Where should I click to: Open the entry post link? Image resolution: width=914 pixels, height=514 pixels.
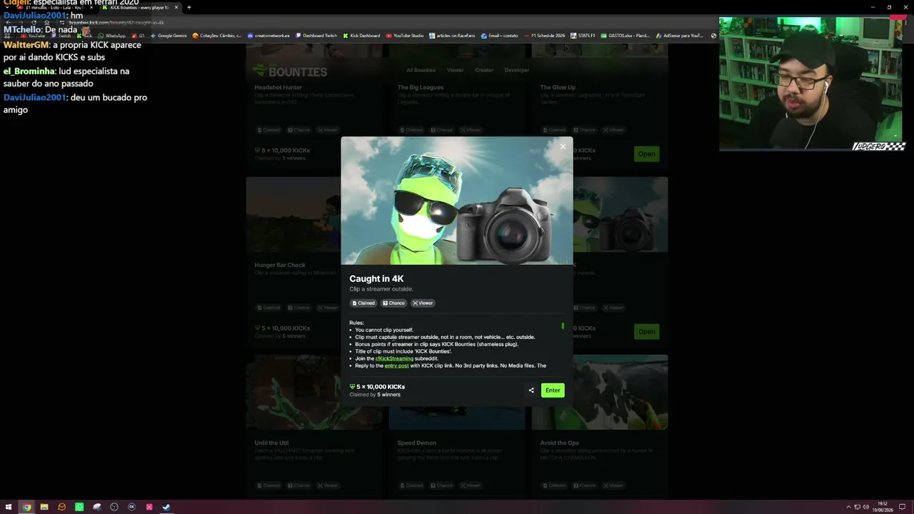pyautogui.click(x=396, y=366)
